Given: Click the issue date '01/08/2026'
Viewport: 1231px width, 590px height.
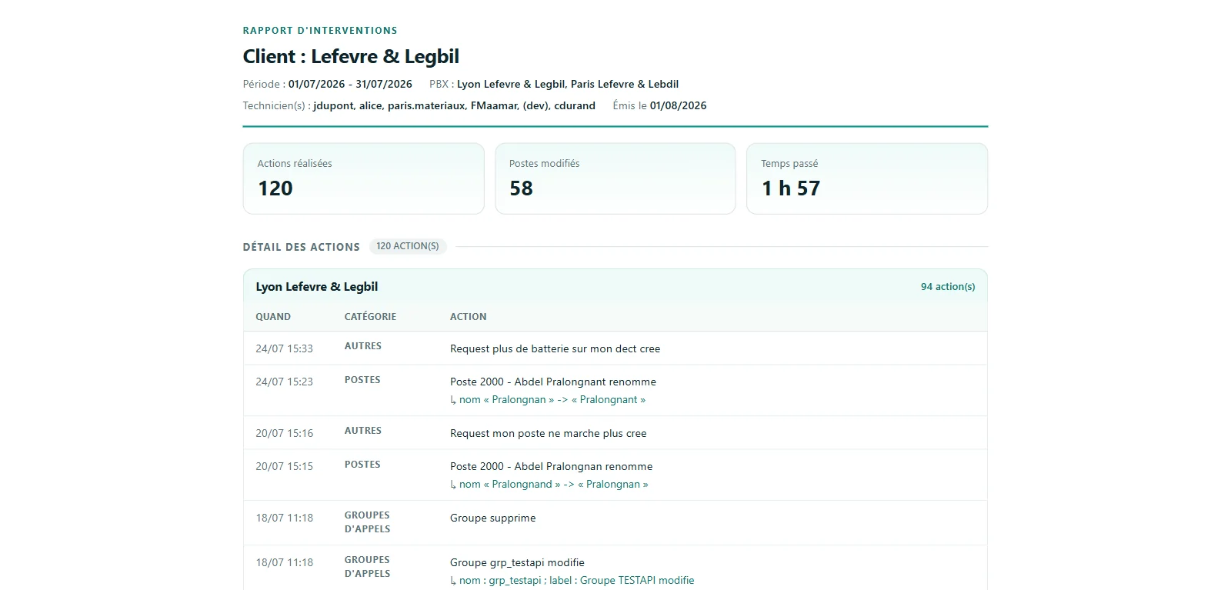Looking at the screenshot, I should click(x=678, y=105).
